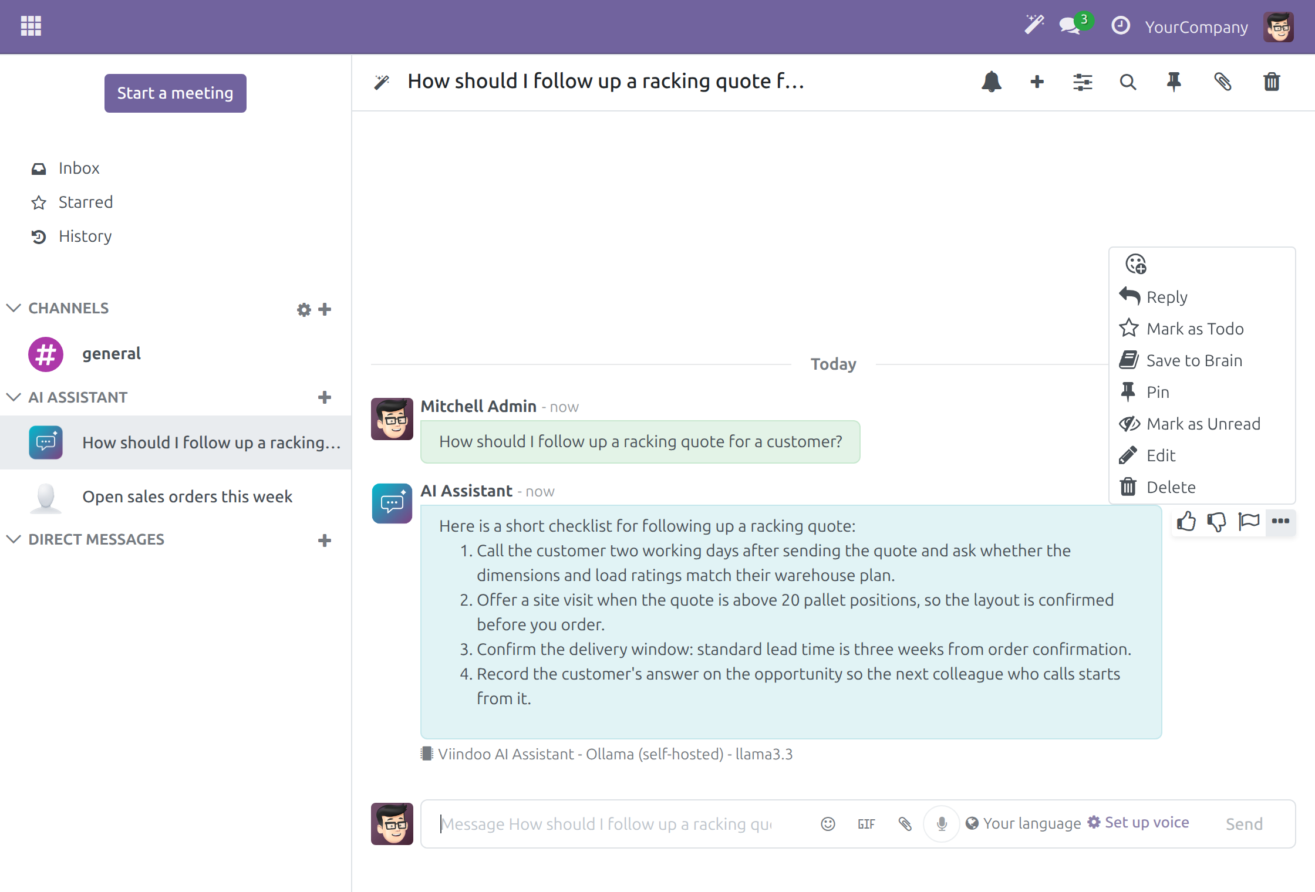
Task: Start voice input with microphone button
Action: point(942,824)
